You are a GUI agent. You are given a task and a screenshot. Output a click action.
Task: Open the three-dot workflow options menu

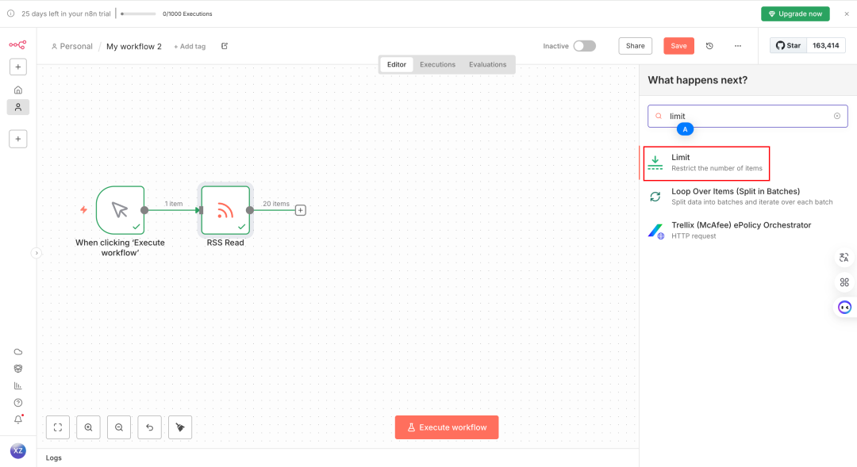tap(738, 46)
